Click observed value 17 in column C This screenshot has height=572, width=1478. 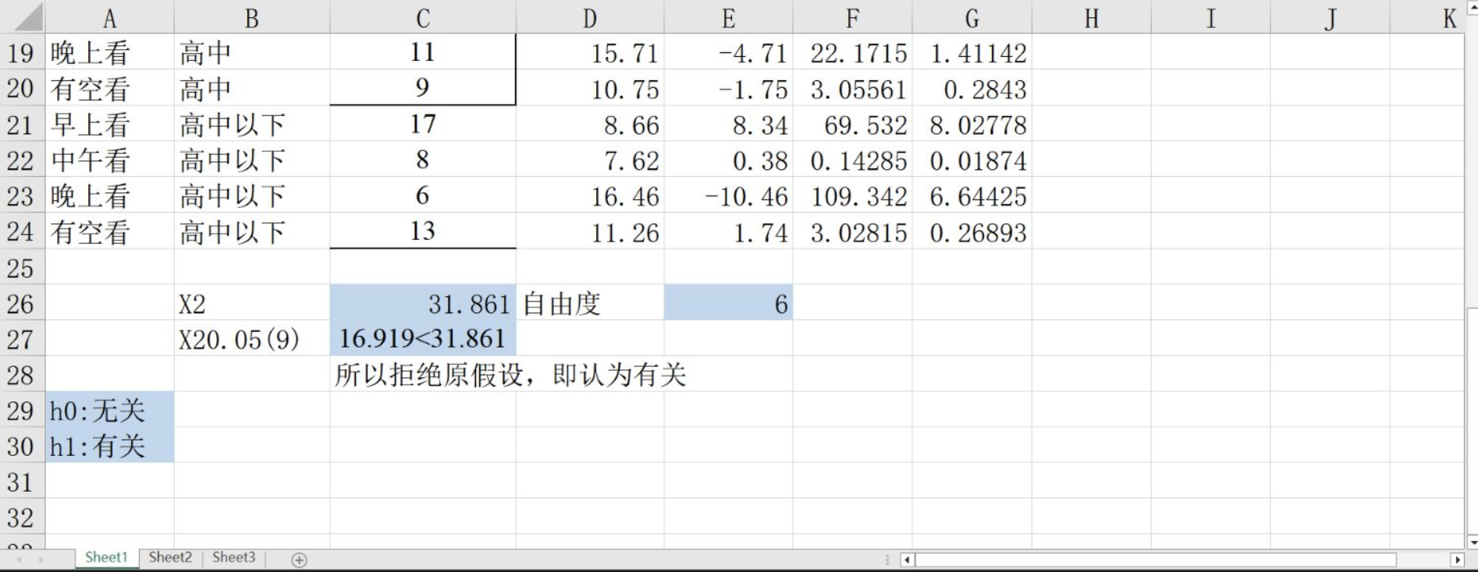[x=423, y=124]
